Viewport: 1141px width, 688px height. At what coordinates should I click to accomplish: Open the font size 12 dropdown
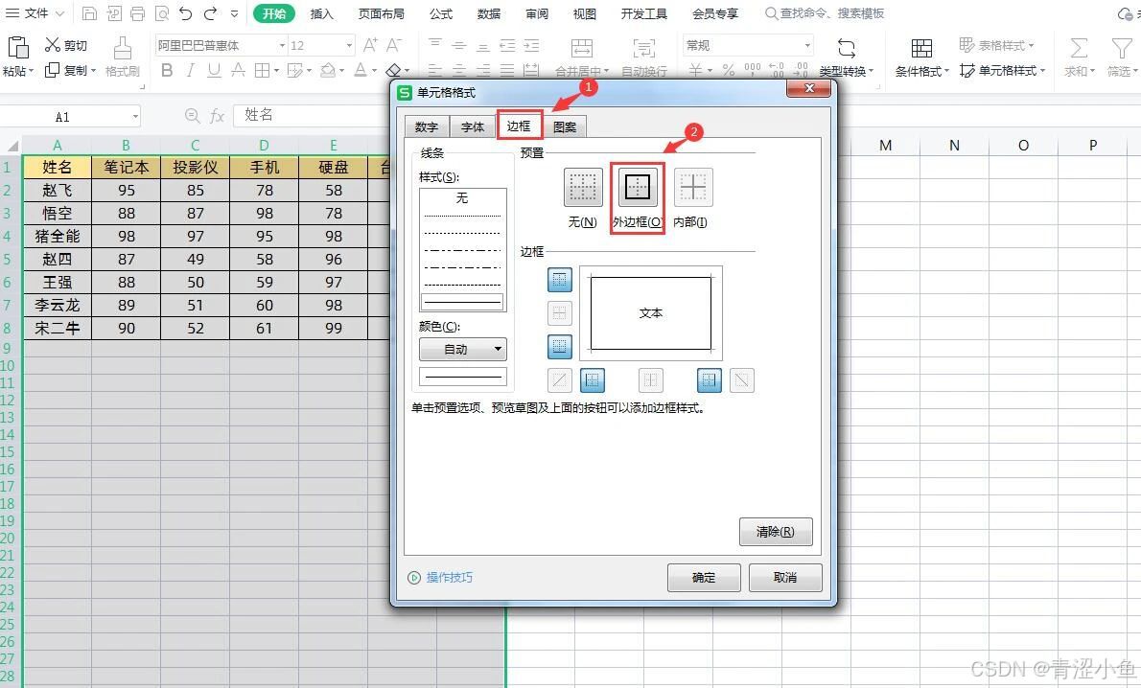click(349, 45)
